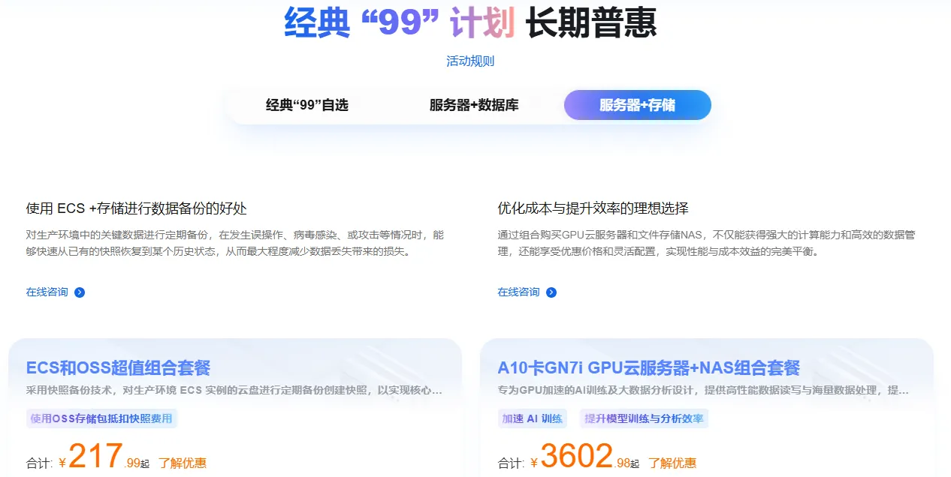This screenshot has height=477, width=951.
Task: Click the ECS card description starting 采用快照备份技术
Action: (x=234, y=391)
